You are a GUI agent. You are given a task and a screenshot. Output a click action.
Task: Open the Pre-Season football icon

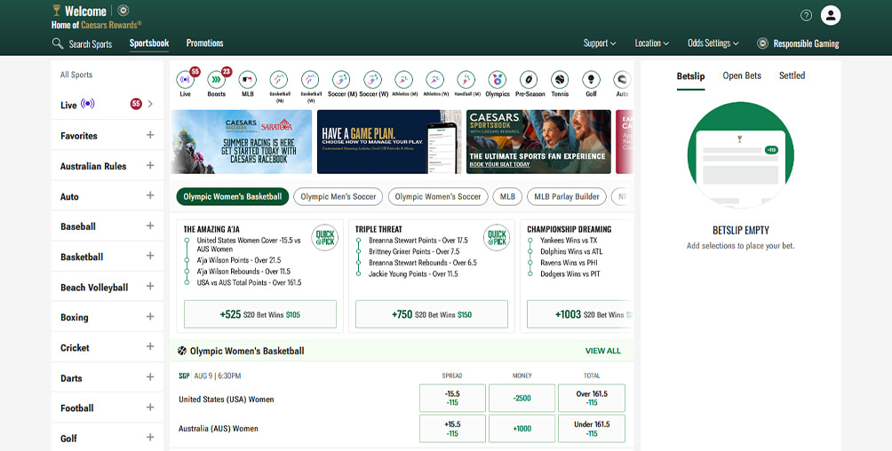tap(529, 80)
